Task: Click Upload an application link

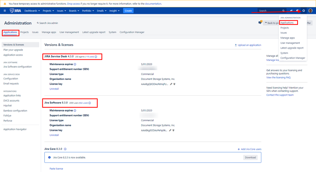Action: click(x=248, y=45)
